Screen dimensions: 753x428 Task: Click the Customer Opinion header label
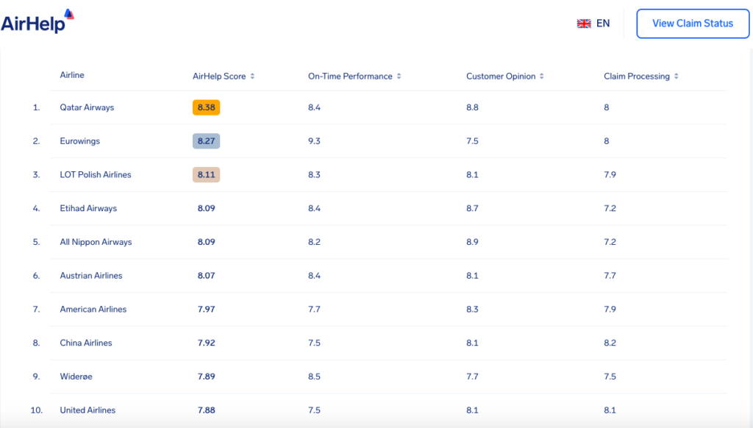click(501, 76)
